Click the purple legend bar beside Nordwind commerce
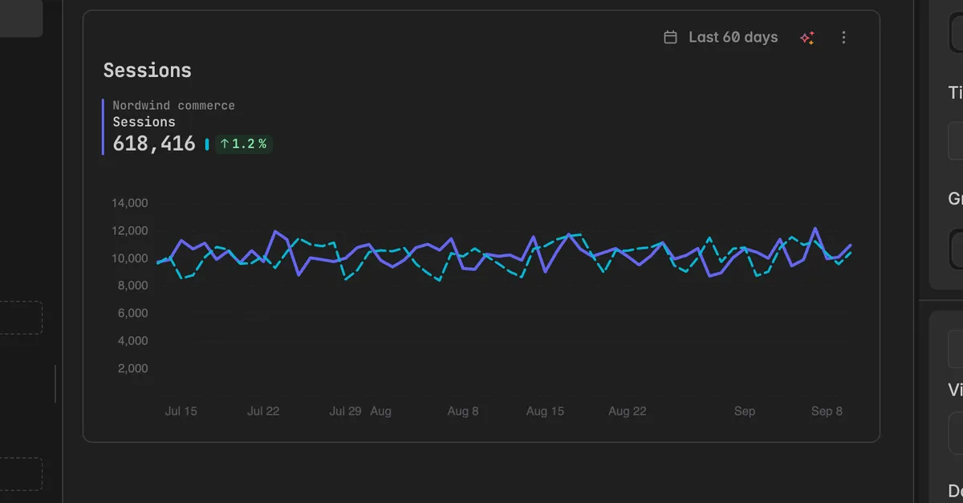The image size is (963, 503). click(104, 127)
